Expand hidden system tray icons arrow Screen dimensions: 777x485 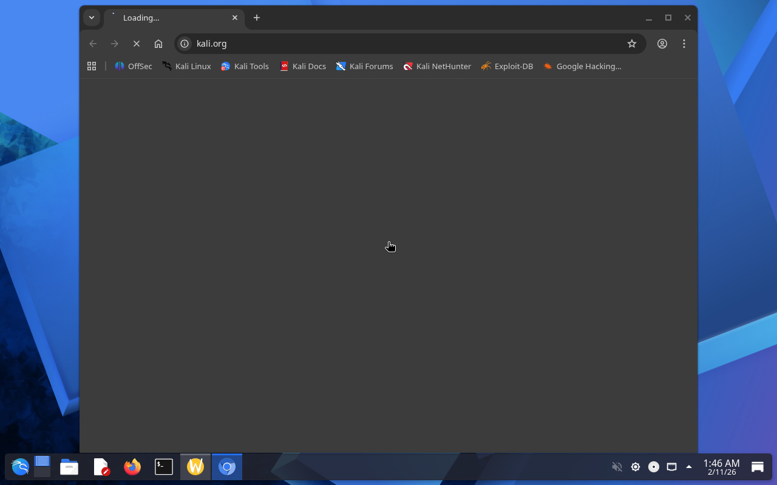(689, 467)
